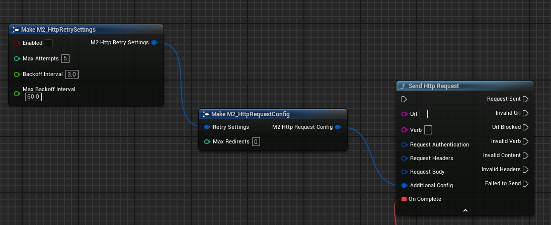Screen dimensions: 551x225
Task: Select the Send Http Request node title
Action: [x=433, y=86]
